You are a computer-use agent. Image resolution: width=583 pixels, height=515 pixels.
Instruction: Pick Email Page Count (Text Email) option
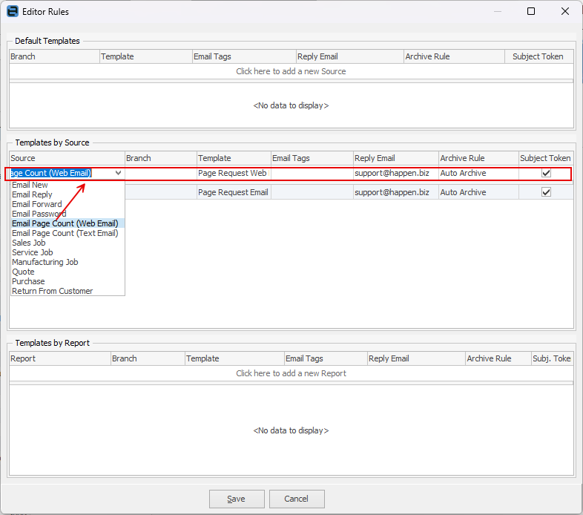(67, 233)
